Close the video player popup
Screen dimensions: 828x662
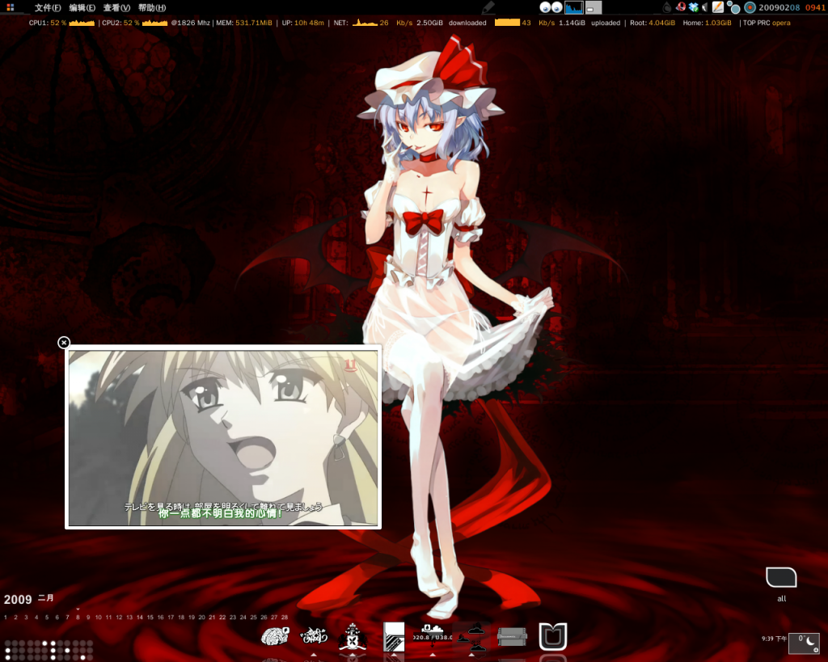point(64,343)
